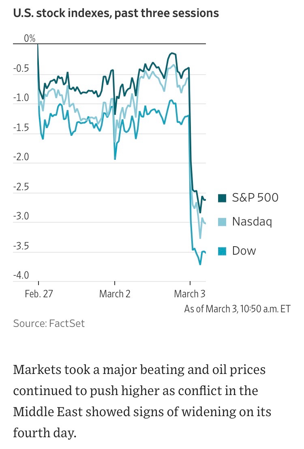The image size is (304, 449).
Task: Click the Feb. 27 date axis label
Action: tap(39, 294)
